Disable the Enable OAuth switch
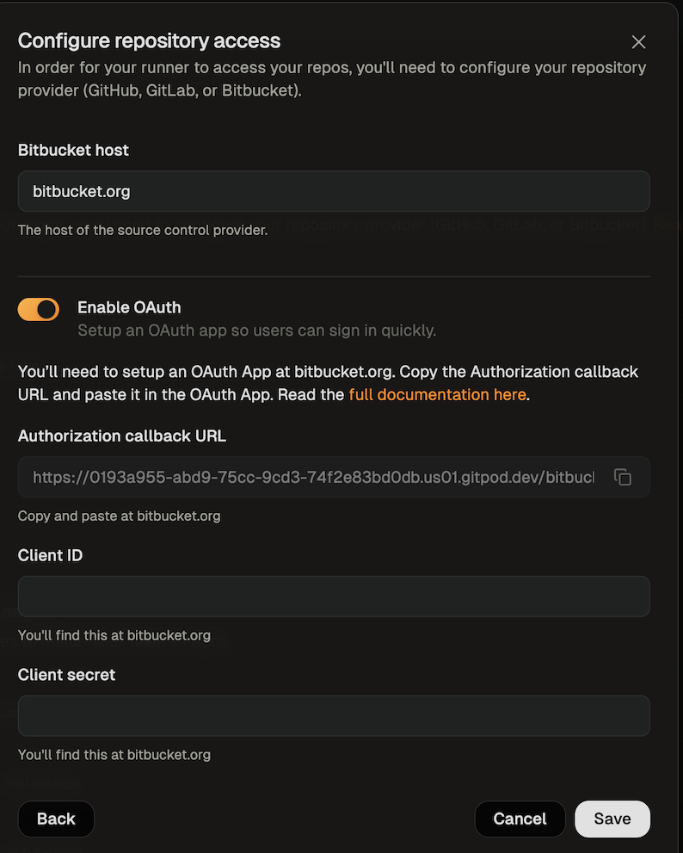 click(39, 310)
